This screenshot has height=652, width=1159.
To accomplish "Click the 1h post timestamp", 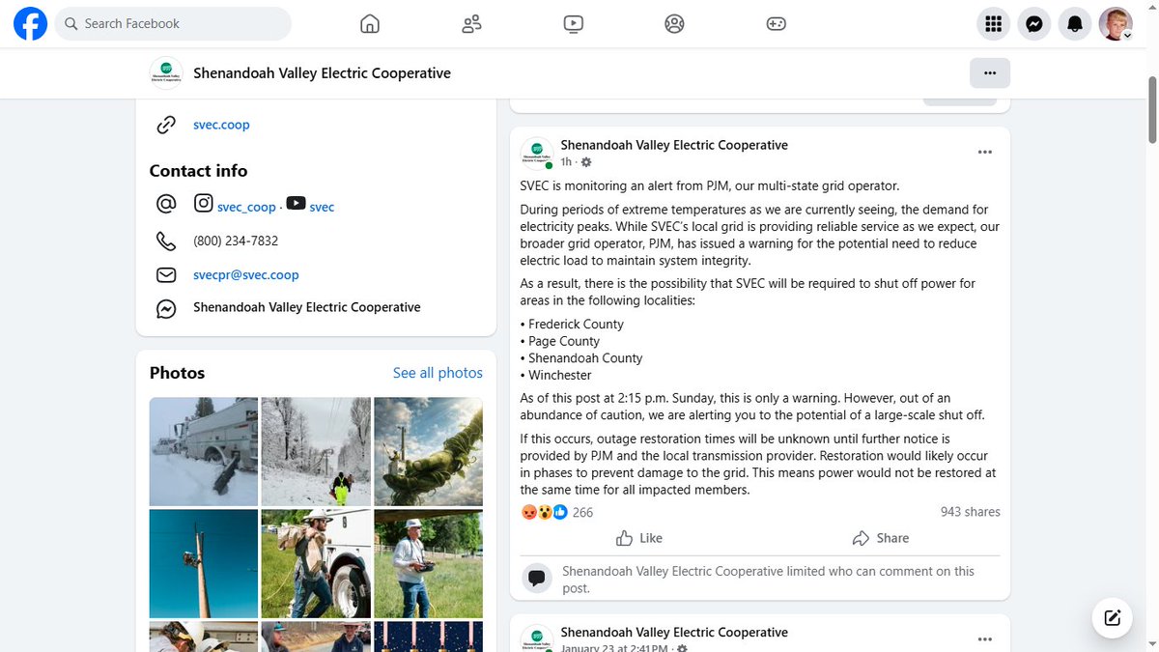I will tap(567, 162).
